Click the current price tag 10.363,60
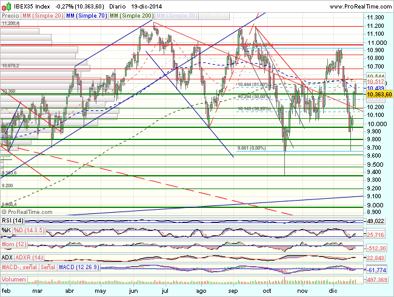This screenshot has width=394, height=297. [379, 94]
